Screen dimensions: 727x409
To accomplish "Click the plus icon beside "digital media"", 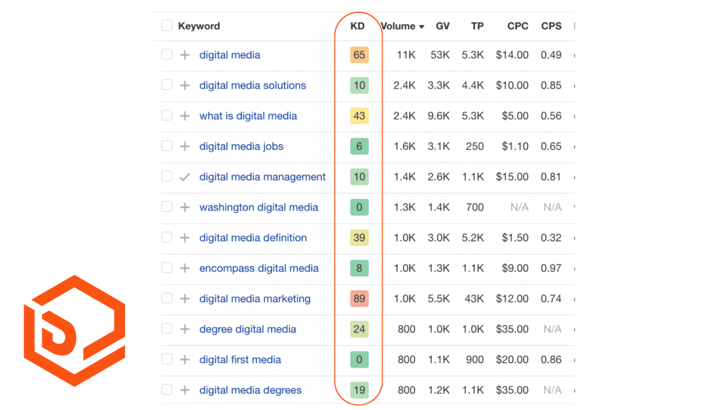I will click(185, 55).
